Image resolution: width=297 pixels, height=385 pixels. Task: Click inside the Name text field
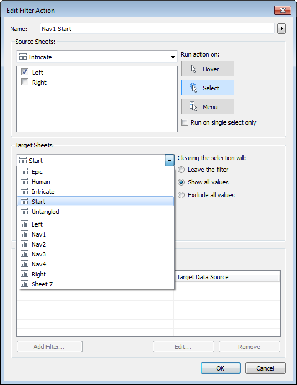click(x=157, y=29)
